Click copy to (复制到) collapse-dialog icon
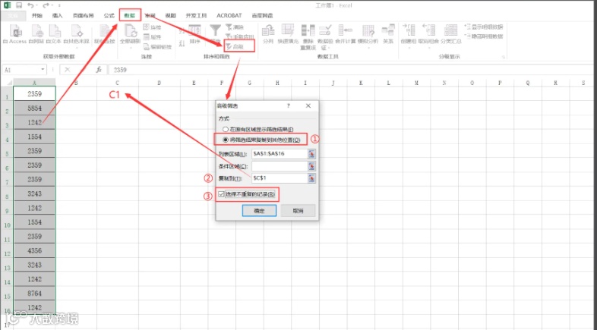This screenshot has width=597, height=330. pyautogui.click(x=311, y=178)
